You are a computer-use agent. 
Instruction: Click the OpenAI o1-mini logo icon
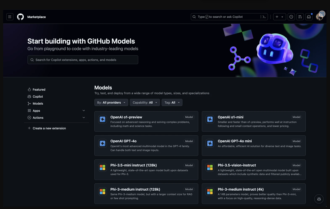click(210, 119)
